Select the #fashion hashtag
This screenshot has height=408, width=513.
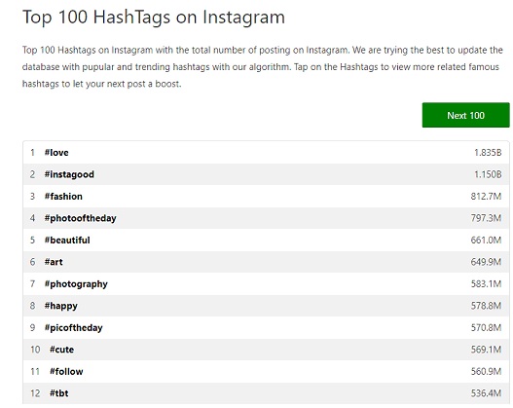pyautogui.click(x=63, y=197)
